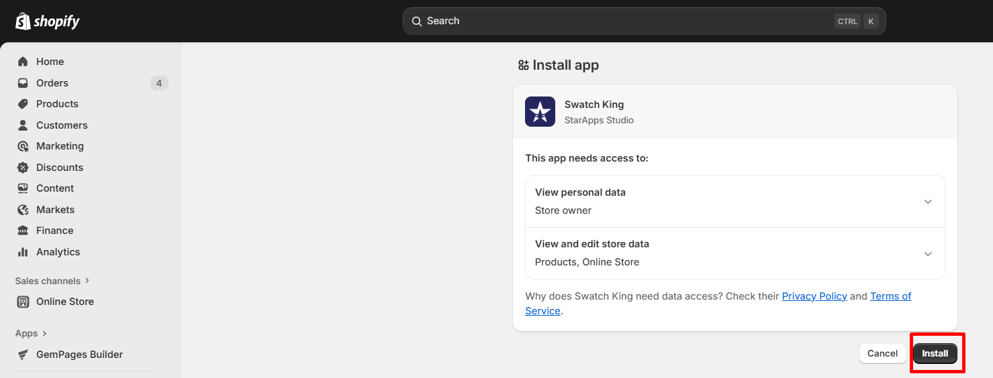Open Marketing via its target icon
Screen dimensions: 993x378
(x=23, y=146)
